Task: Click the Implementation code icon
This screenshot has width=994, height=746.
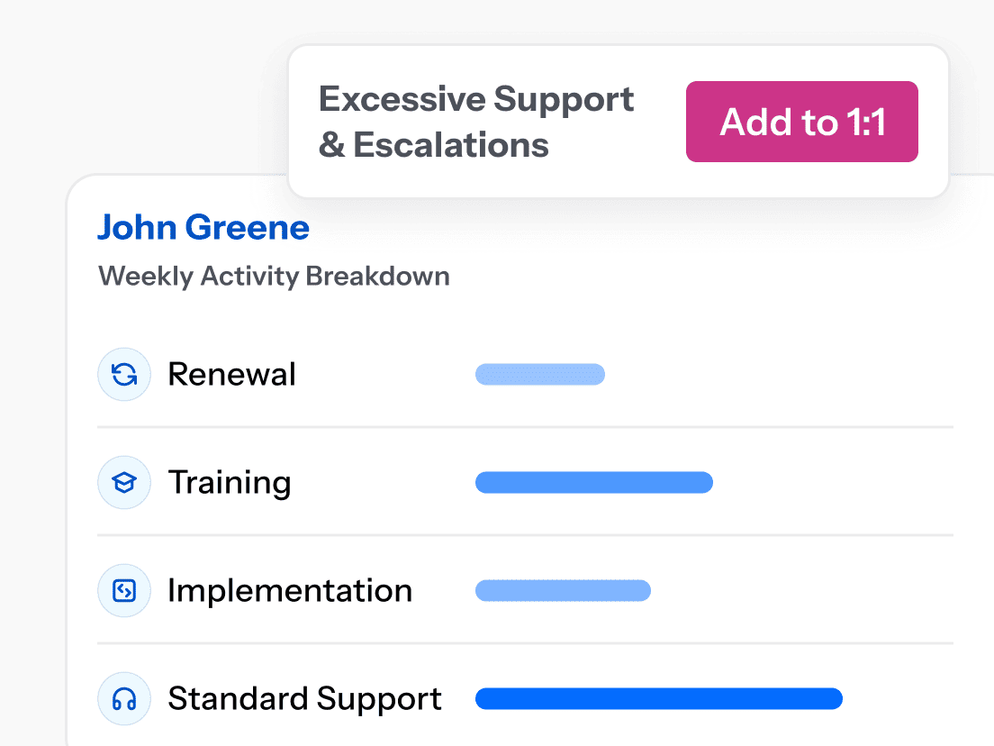Action: tap(123, 590)
